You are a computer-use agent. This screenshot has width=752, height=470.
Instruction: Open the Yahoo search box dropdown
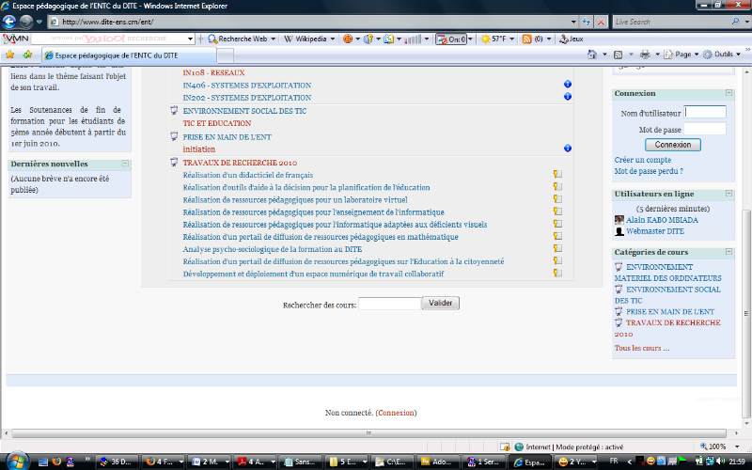[x=191, y=39]
